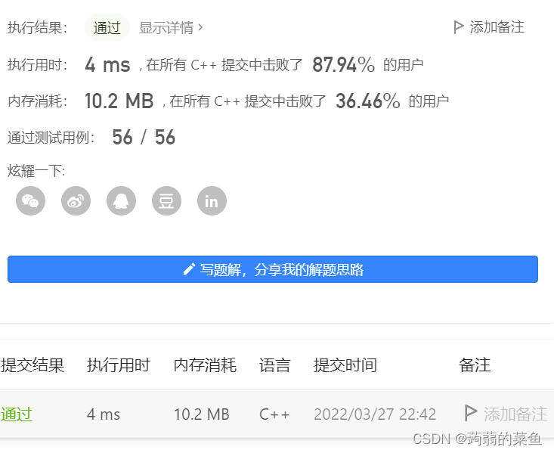Click the 87.94% runtime percentile value

coord(343,65)
